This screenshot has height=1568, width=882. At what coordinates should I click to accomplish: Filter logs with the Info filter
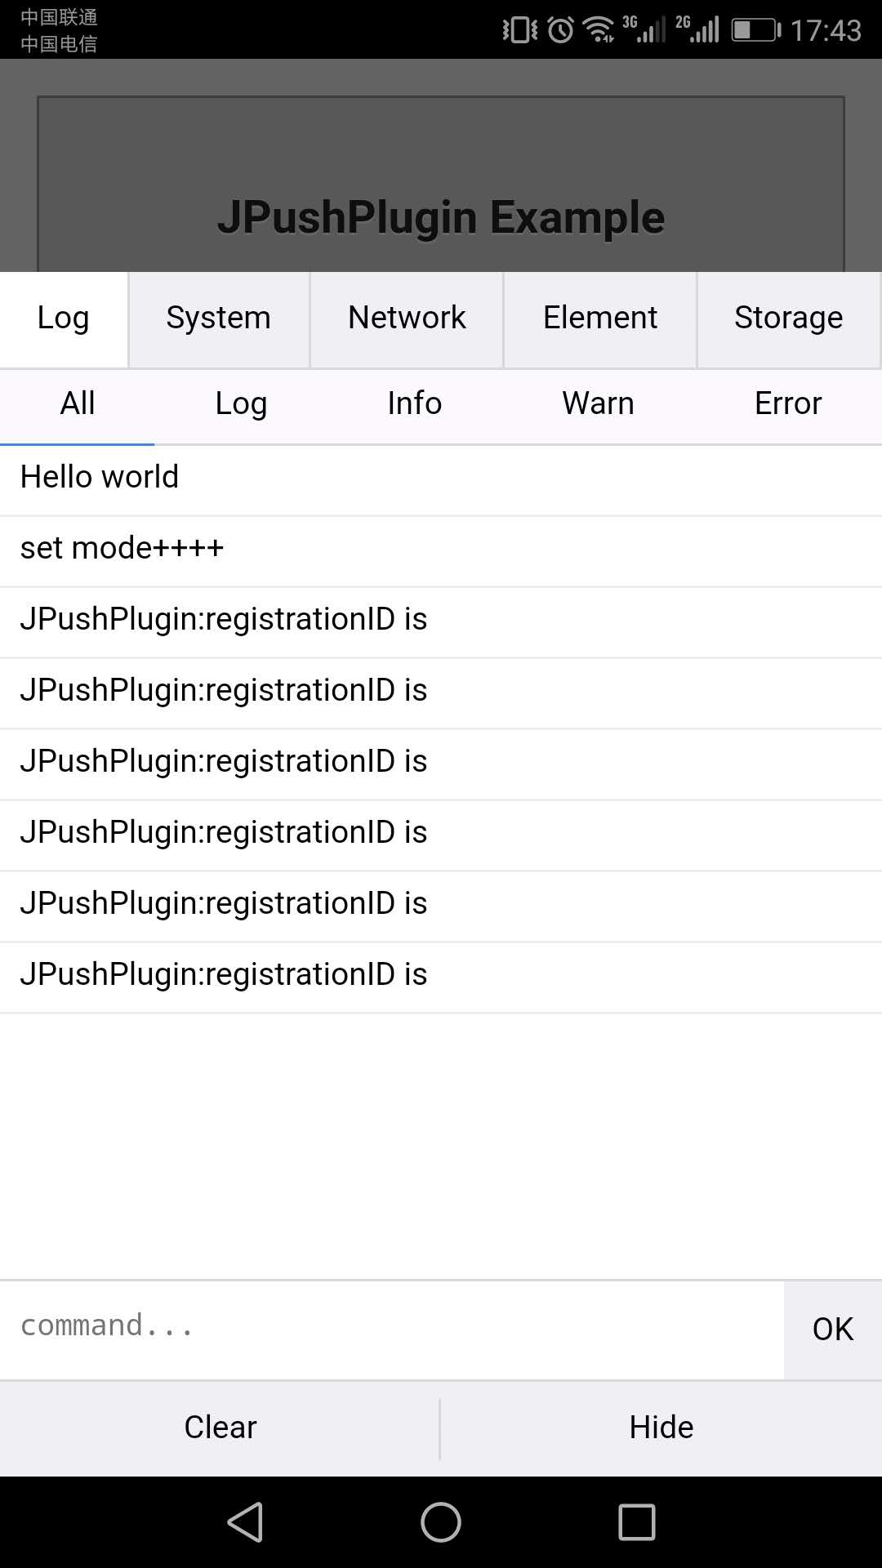pyautogui.click(x=415, y=403)
